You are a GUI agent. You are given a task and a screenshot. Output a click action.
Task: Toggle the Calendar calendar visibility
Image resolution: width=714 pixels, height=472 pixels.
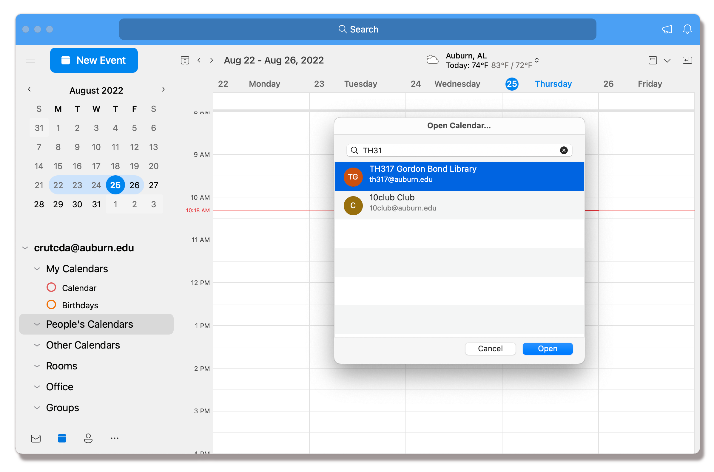51,287
